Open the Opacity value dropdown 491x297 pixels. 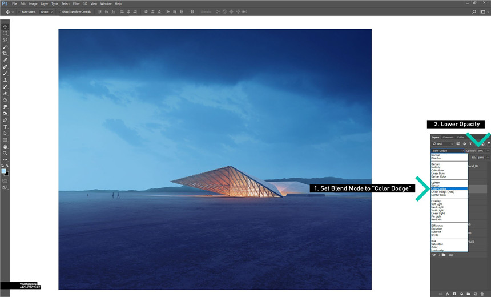[487, 151]
